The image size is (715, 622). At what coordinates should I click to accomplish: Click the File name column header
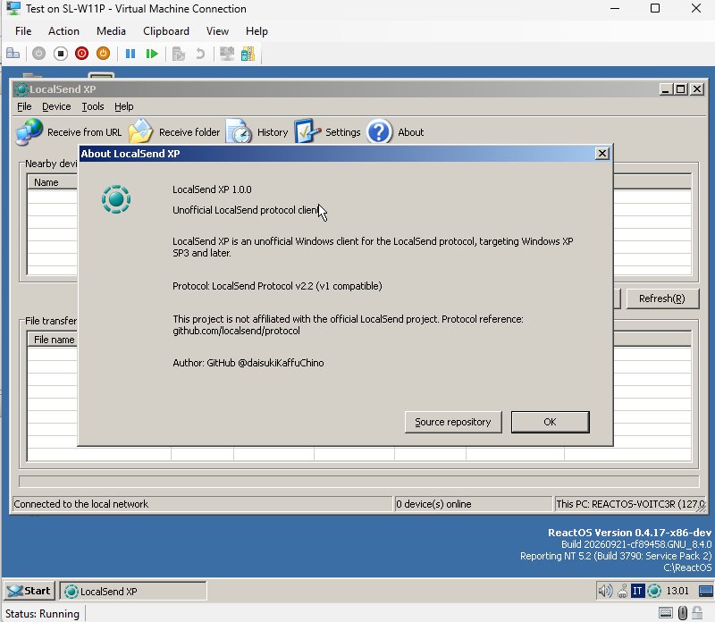point(53,340)
